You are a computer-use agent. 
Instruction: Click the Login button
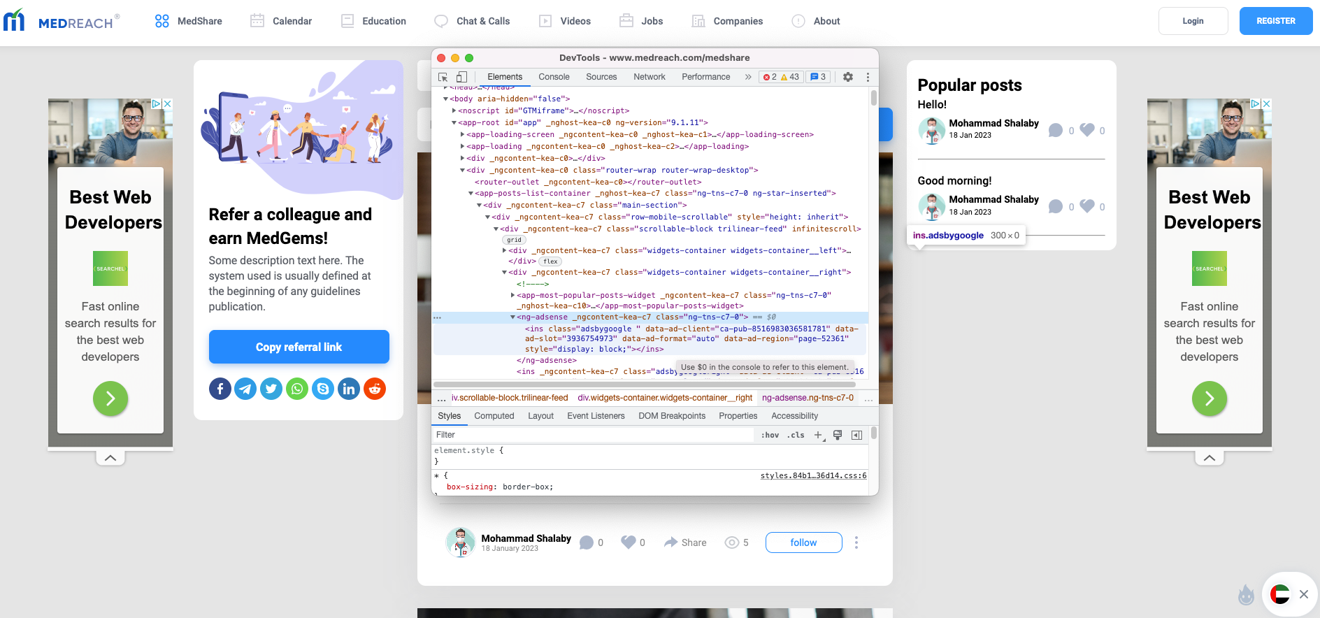pos(1193,21)
